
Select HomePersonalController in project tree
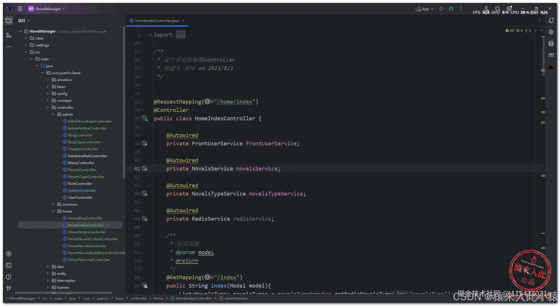[x=89, y=260]
